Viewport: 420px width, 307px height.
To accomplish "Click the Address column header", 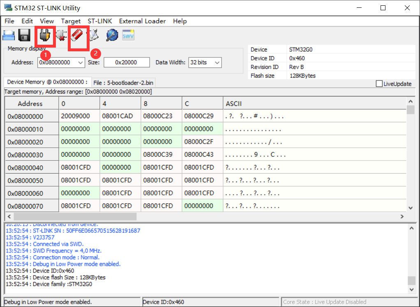I will pos(32,103).
